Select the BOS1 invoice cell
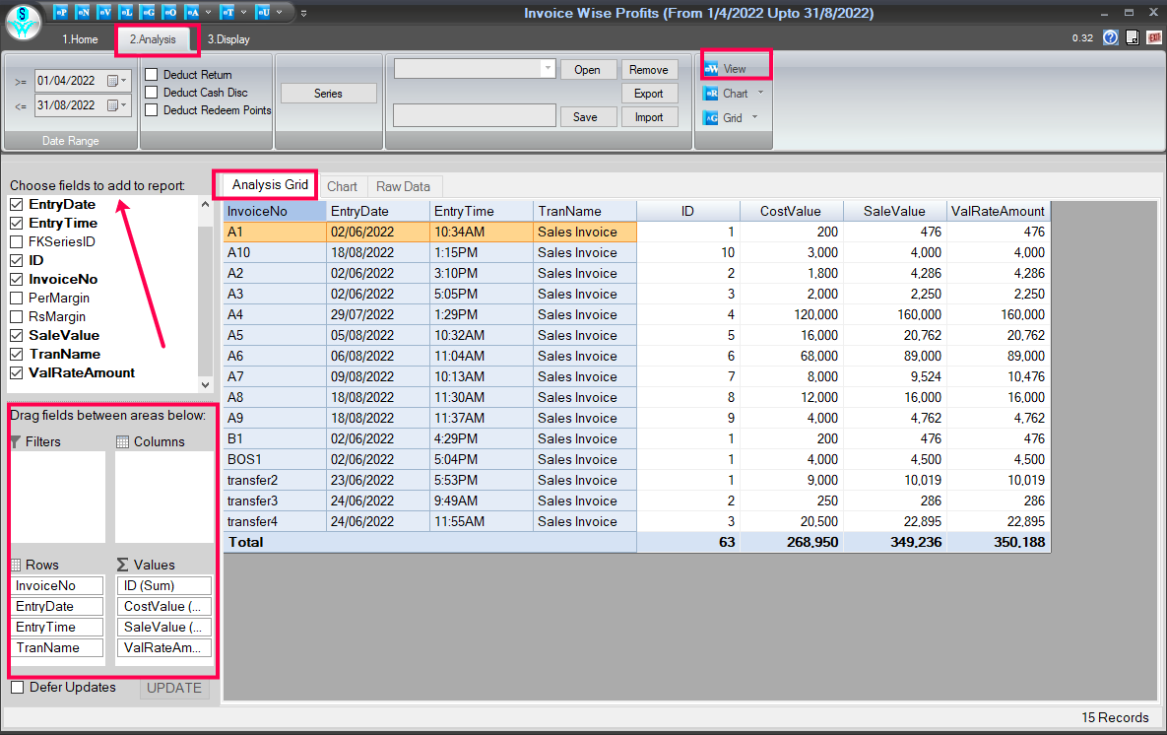This screenshot has width=1167, height=735. (275, 459)
